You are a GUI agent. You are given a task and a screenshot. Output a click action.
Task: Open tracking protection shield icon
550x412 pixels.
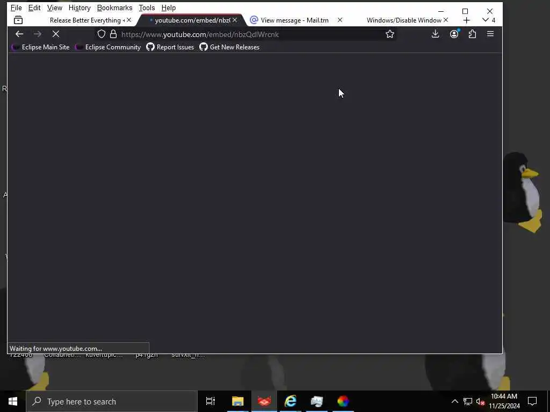click(102, 34)
